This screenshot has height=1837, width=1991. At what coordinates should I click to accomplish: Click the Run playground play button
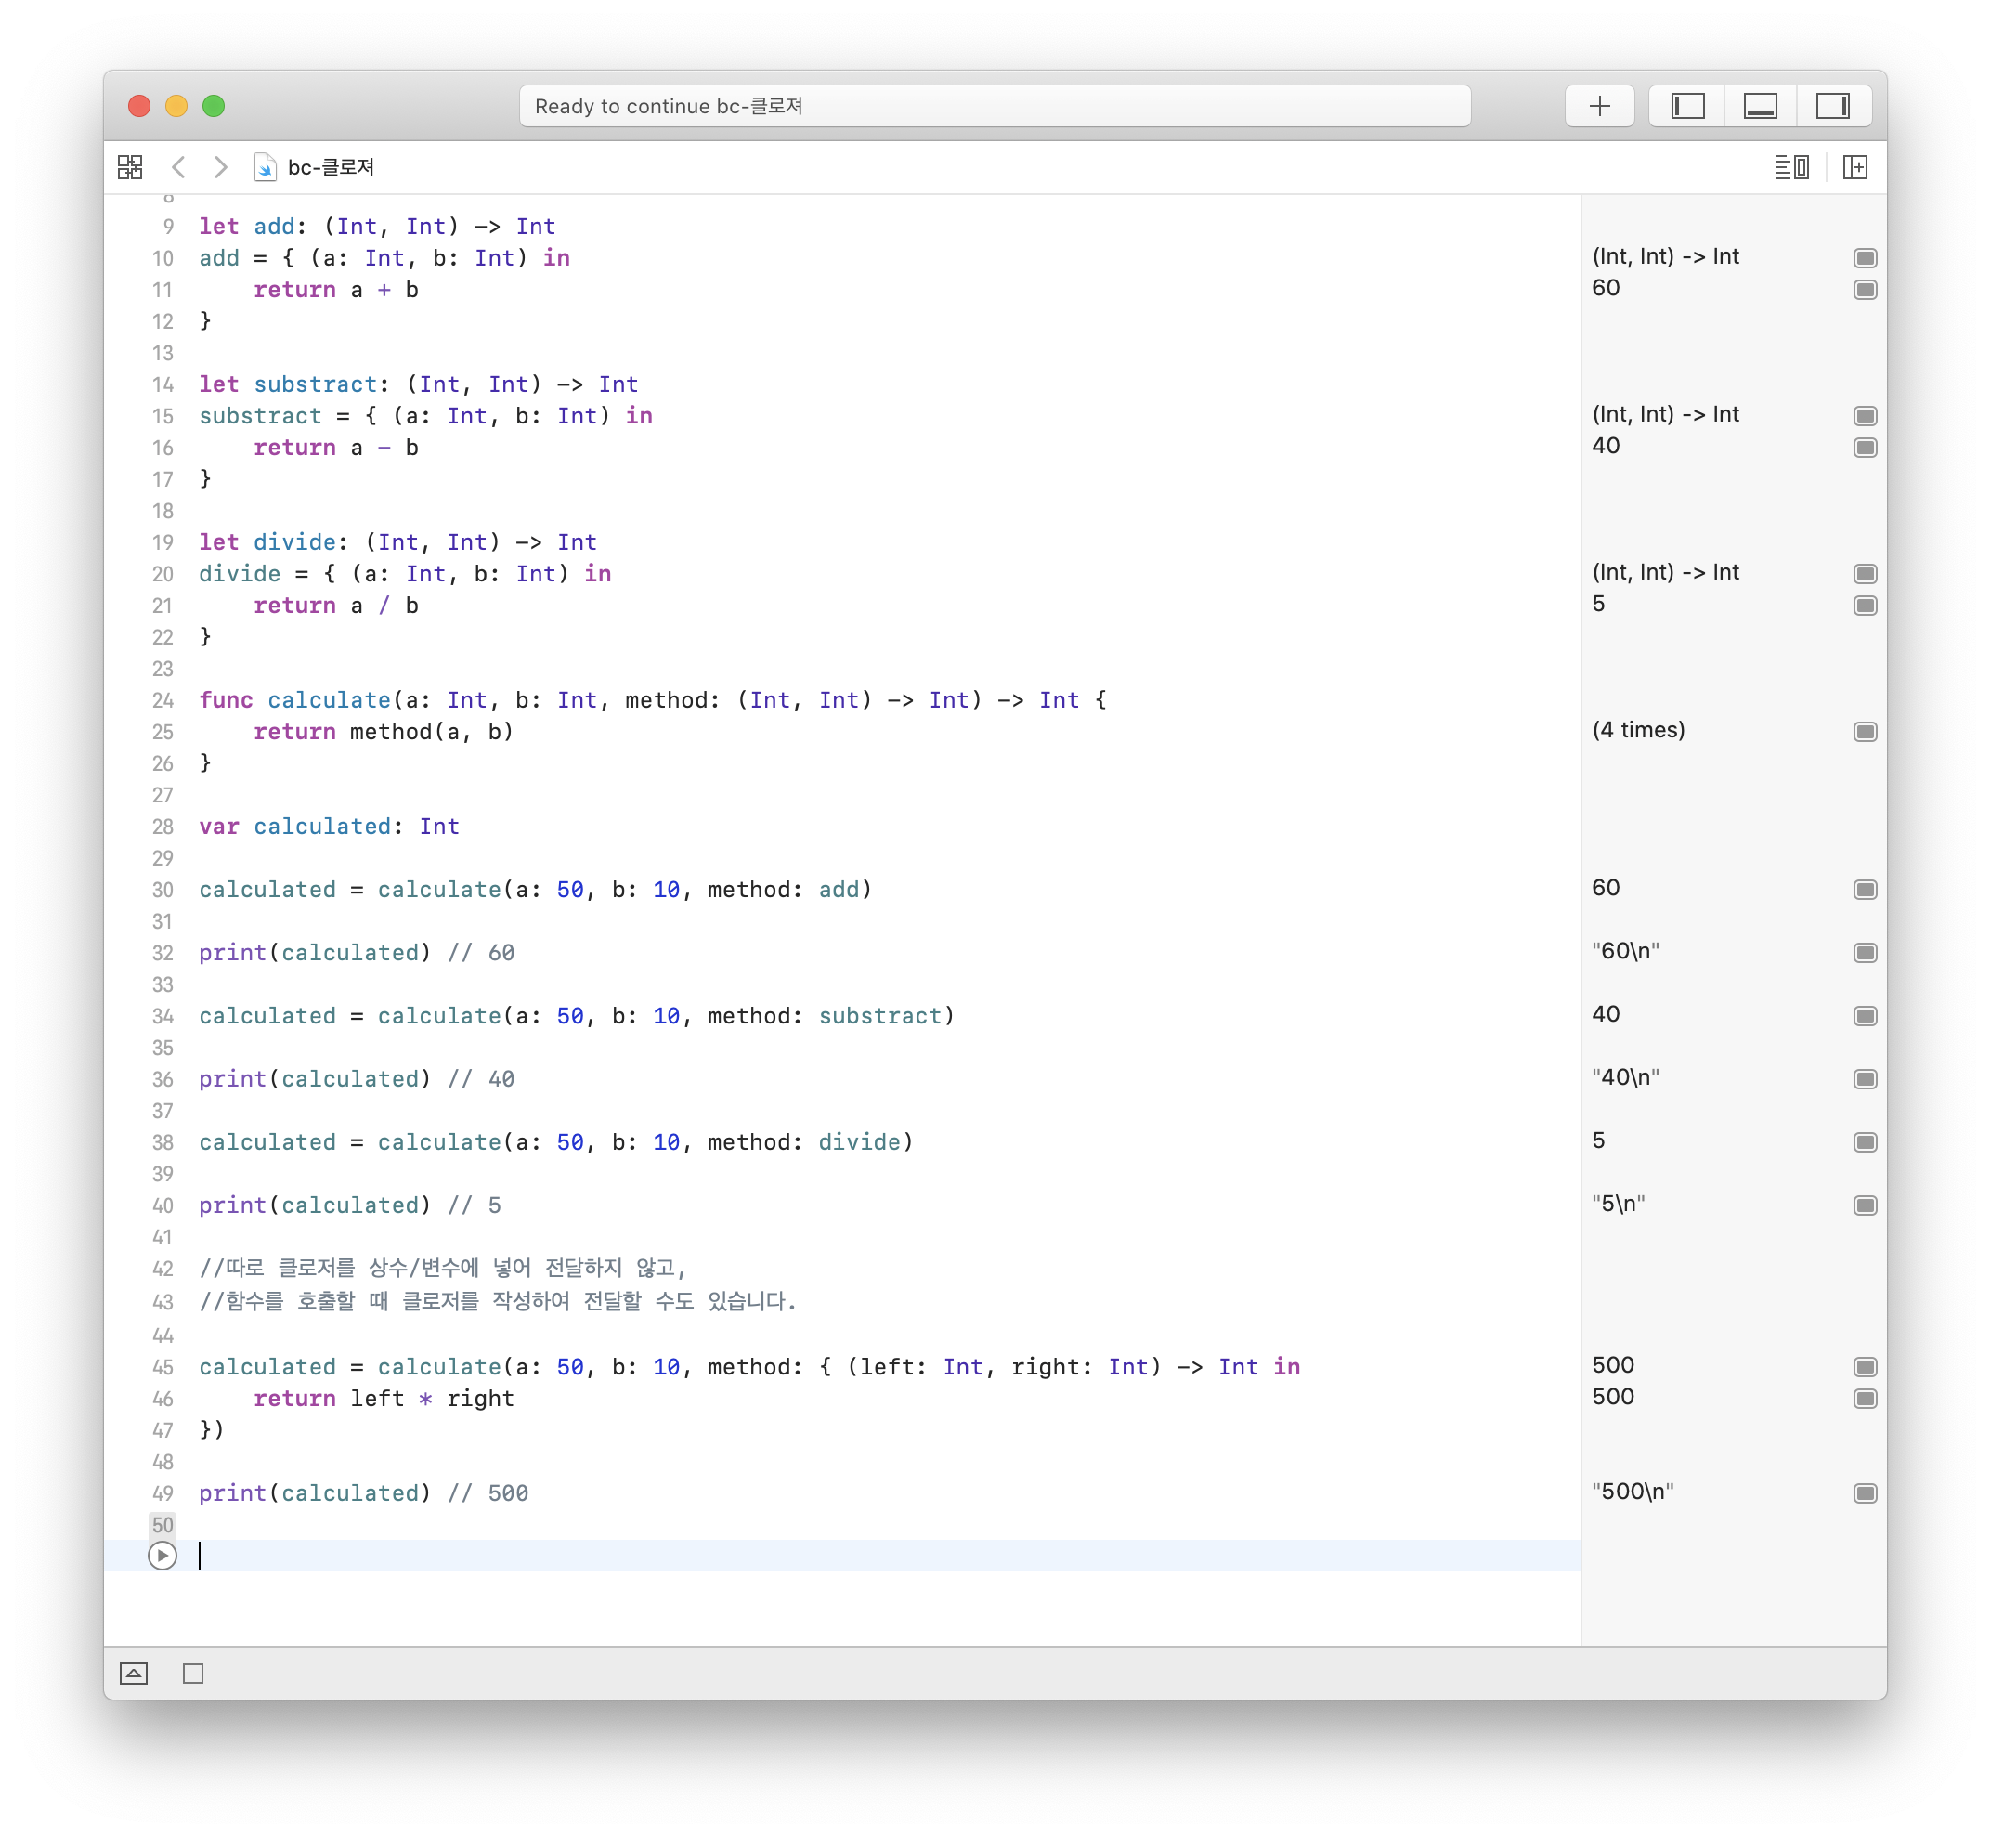coord(162,1555)
